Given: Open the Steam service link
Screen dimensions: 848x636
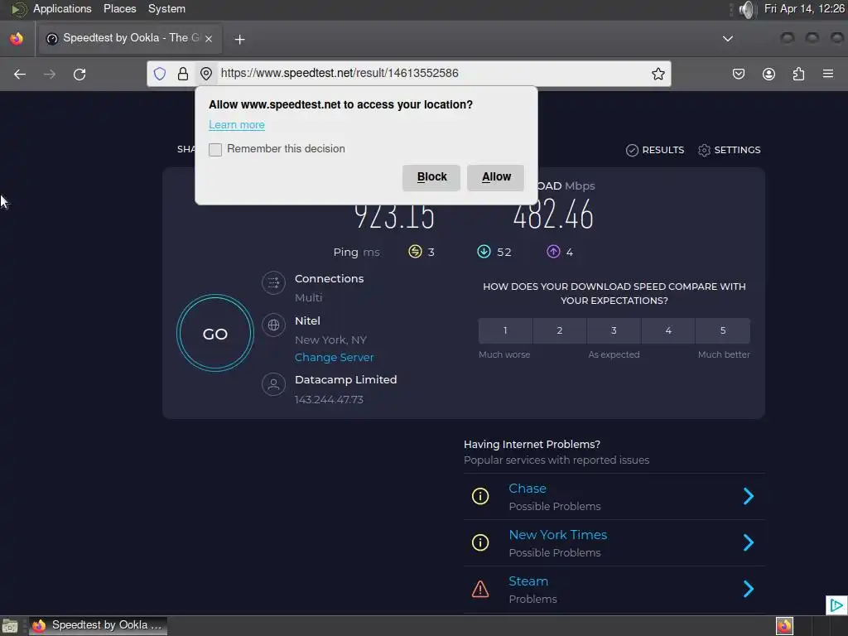Looking at the screenshot, I should (x=528, y=581).
